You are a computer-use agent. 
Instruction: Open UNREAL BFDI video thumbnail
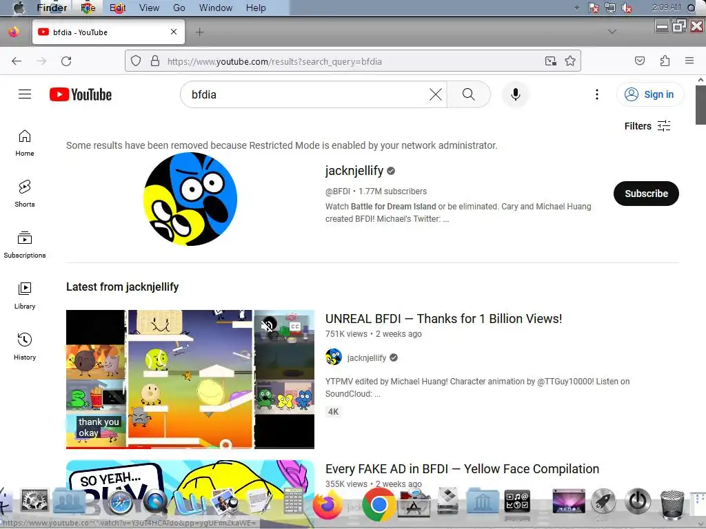click(190, 380)
